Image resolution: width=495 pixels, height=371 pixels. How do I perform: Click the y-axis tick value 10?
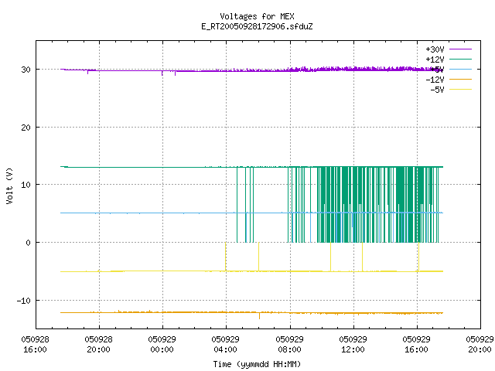point(26,185)
